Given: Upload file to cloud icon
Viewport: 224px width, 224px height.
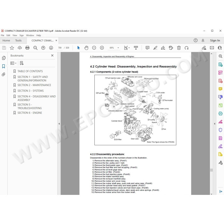Looking at the screenshot, I should [20, 48].
